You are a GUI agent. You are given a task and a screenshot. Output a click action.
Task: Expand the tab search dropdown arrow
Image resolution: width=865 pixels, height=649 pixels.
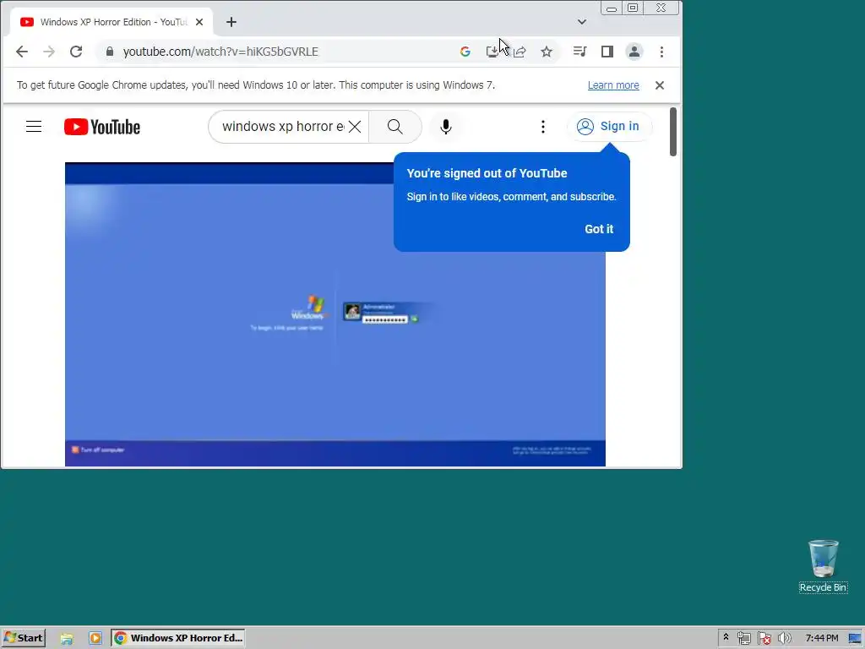(x=581, y=22)
